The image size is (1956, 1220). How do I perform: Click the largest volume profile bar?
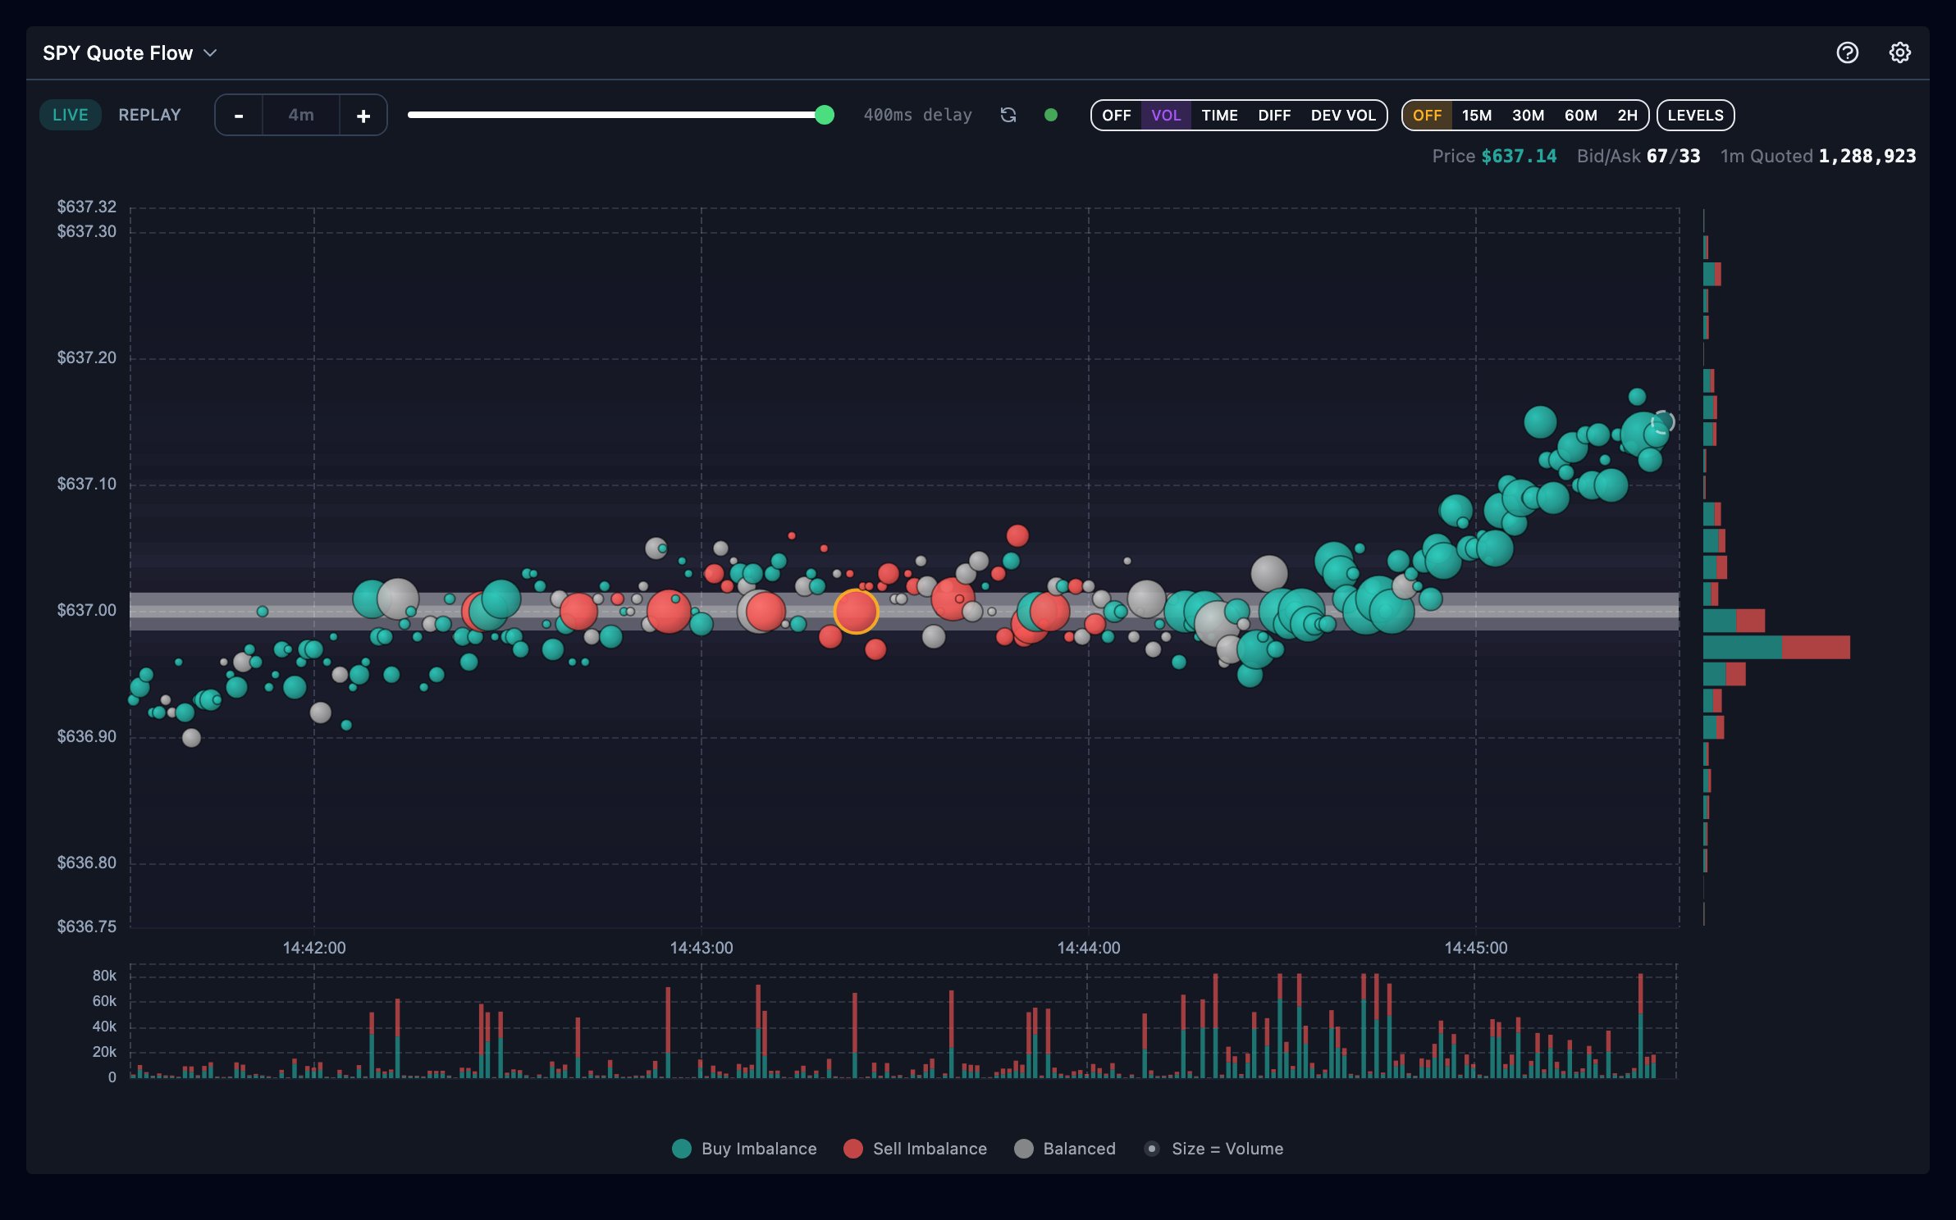pyautogui.click(x=1776, y=647)
